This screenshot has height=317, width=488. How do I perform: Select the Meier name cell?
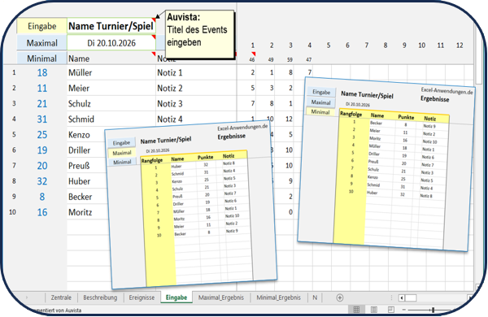click(x=111, y=88)
